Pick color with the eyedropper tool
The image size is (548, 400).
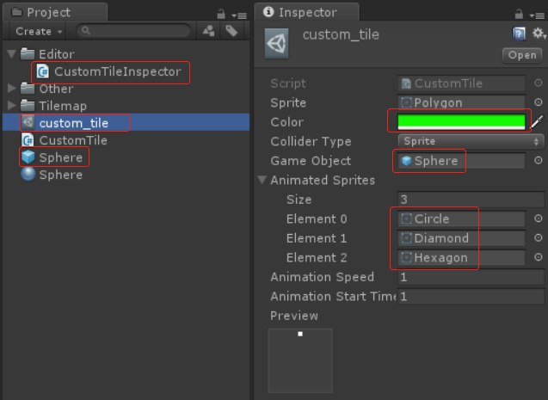(538, 122)
